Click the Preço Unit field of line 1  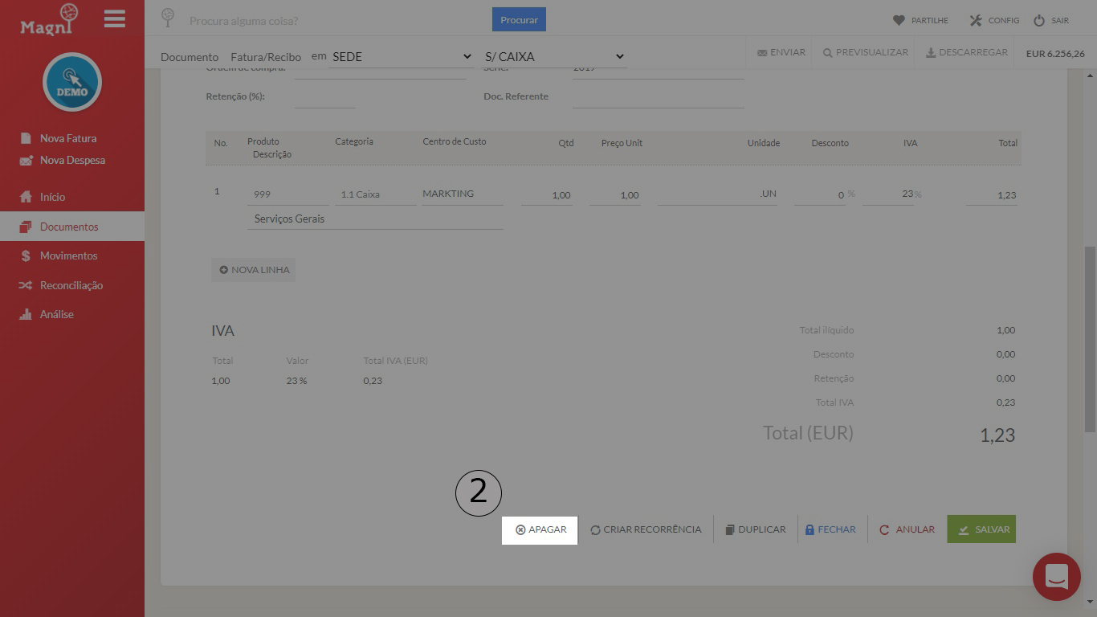[614, 194]
